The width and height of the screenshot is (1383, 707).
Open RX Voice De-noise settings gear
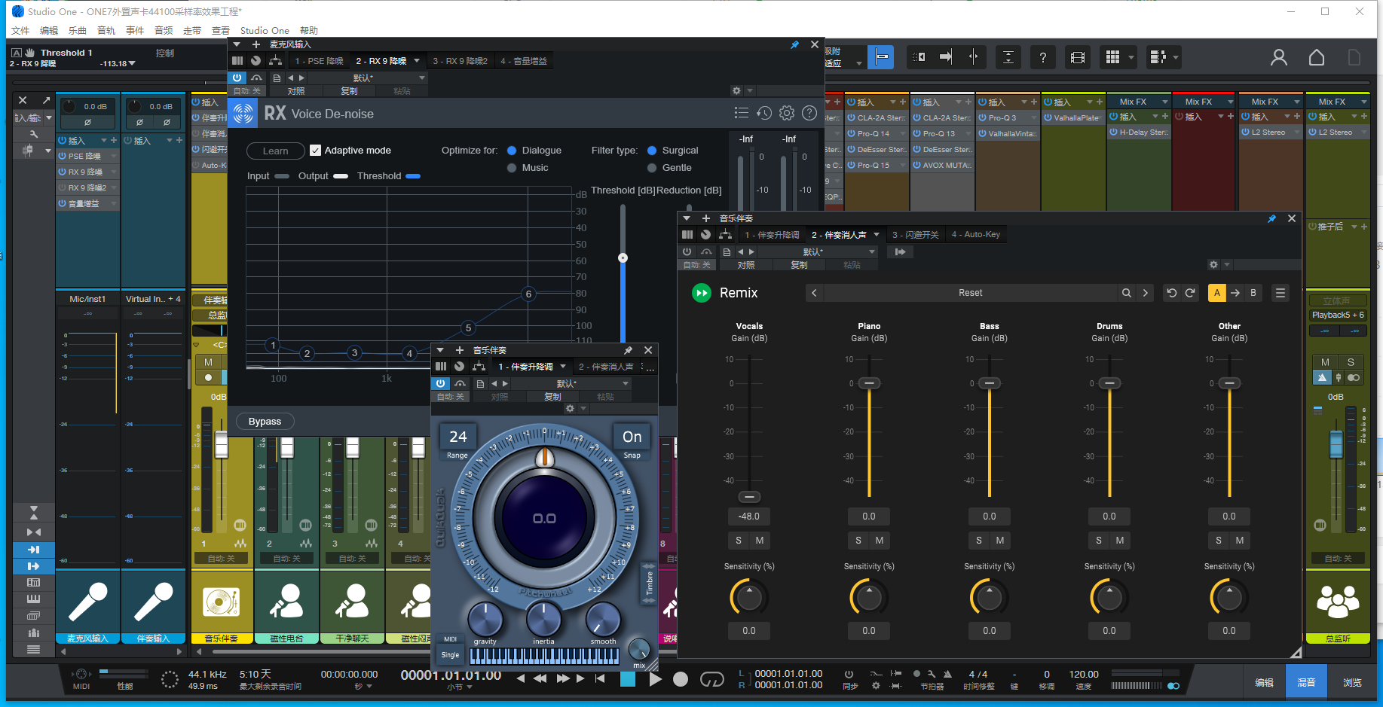(x=787, y=113)
